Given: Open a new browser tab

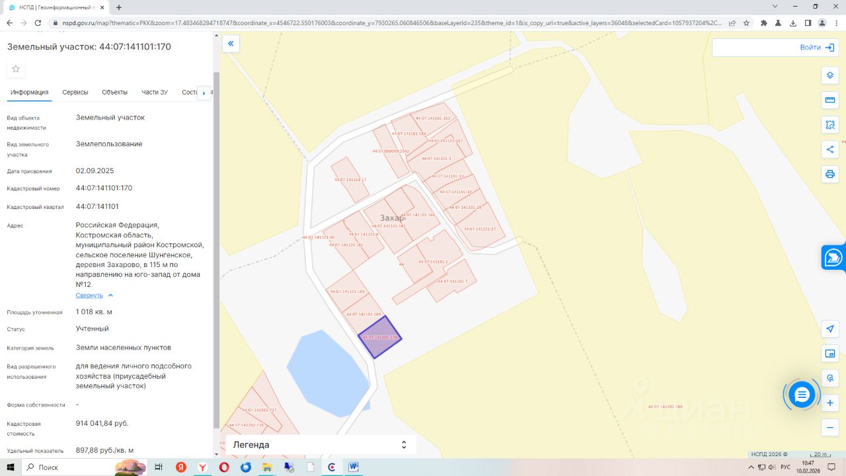Looking at the screenshot, I should point(119,7).
